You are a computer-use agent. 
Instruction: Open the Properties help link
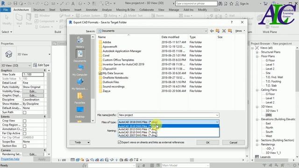pyautogui.click(x=10, y=159)
